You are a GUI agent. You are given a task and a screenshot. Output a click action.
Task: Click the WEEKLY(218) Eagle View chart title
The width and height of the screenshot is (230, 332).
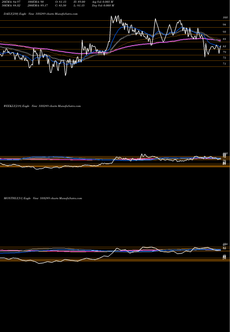pyautogui.click(x=42, y=106)
